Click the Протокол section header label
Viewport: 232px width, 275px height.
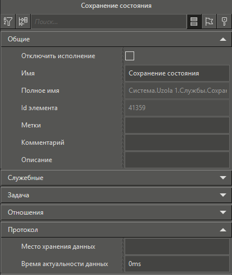[23, 230]
